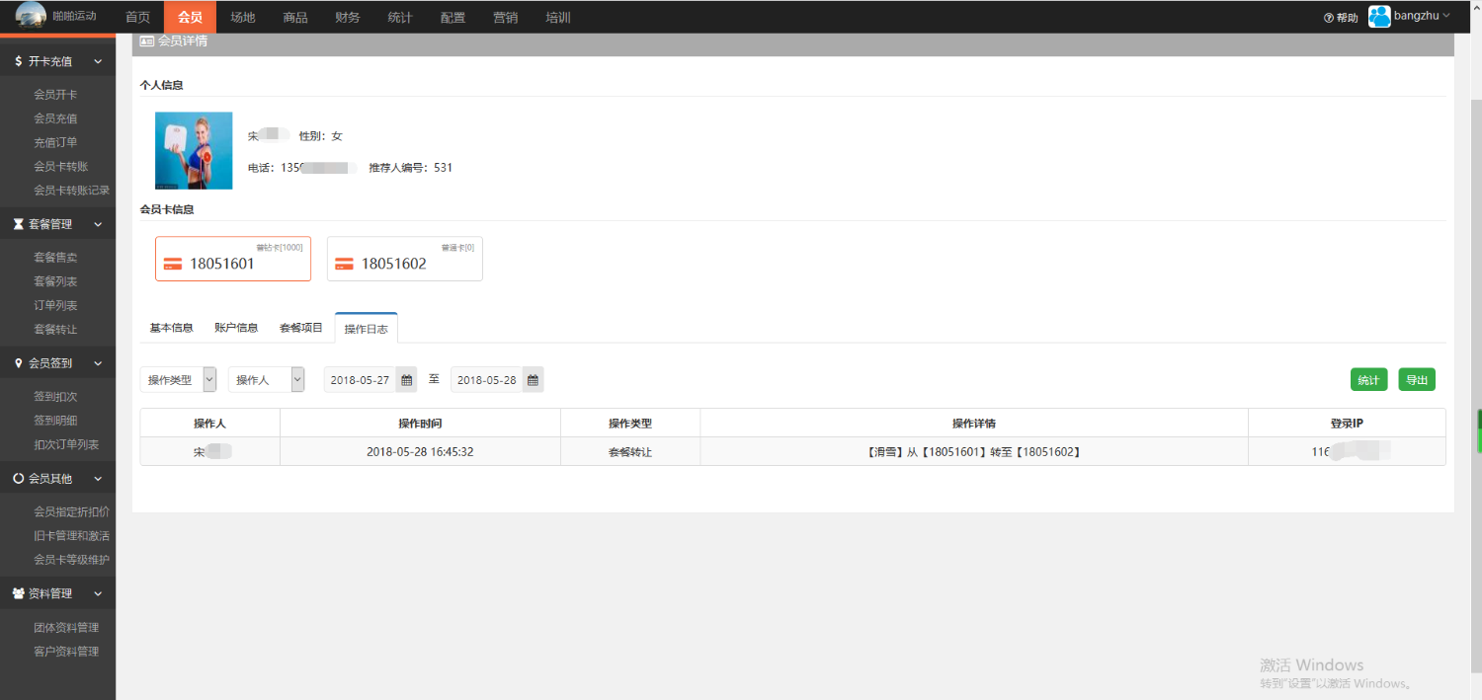Open 会员充值 in the sidebar

point(55,118)
